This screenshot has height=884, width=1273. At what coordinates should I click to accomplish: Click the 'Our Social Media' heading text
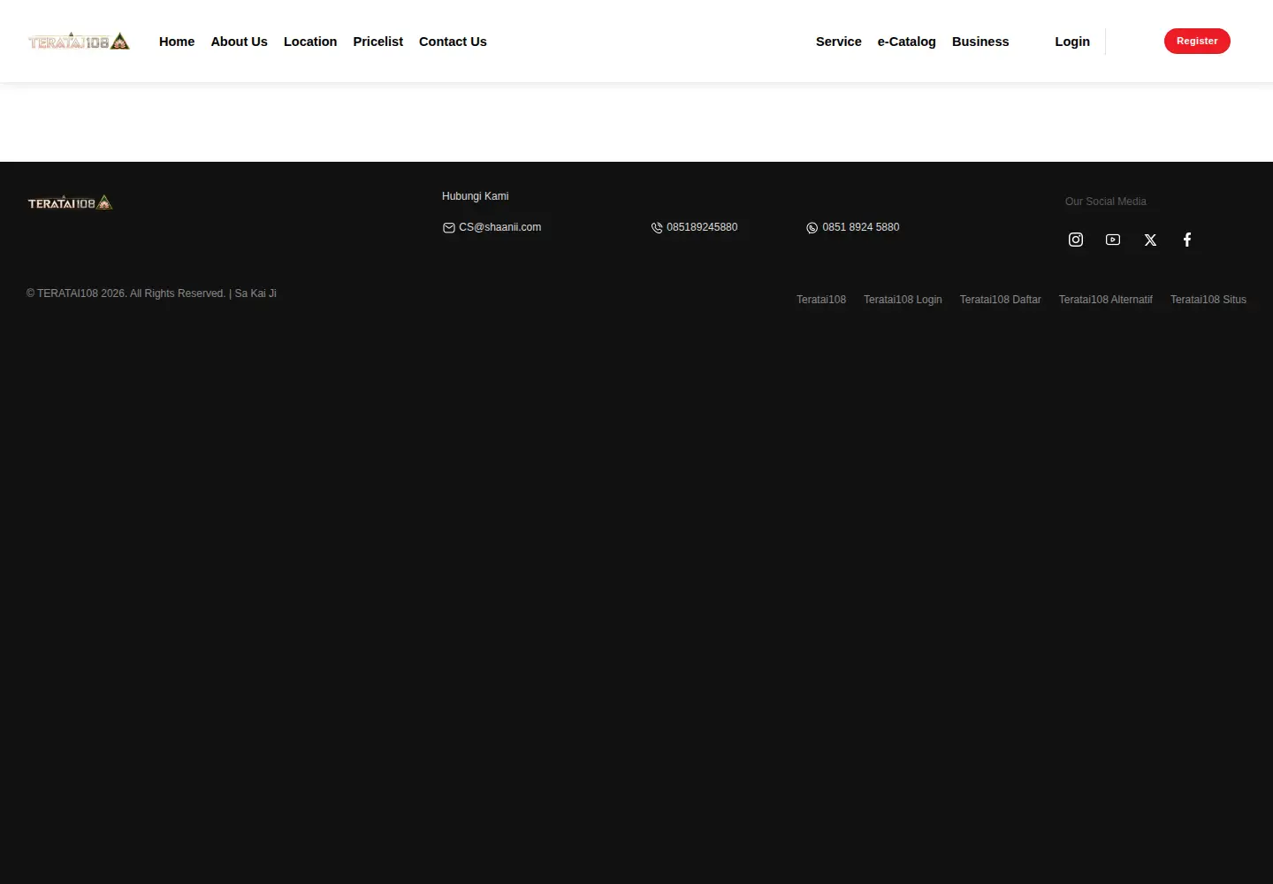point(1106,202)
